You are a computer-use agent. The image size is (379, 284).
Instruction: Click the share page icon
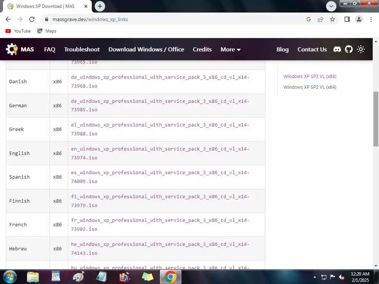pos(321,19)
